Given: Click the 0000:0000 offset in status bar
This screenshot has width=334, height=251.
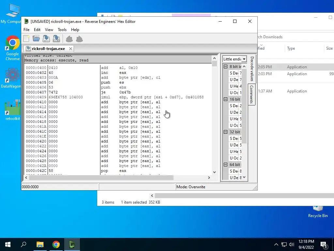Looking at the screenshot, I should [x=30, y=187].
